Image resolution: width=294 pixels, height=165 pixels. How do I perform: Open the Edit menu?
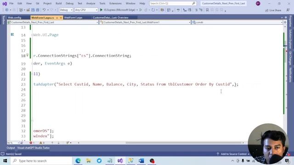coord(20,3)
